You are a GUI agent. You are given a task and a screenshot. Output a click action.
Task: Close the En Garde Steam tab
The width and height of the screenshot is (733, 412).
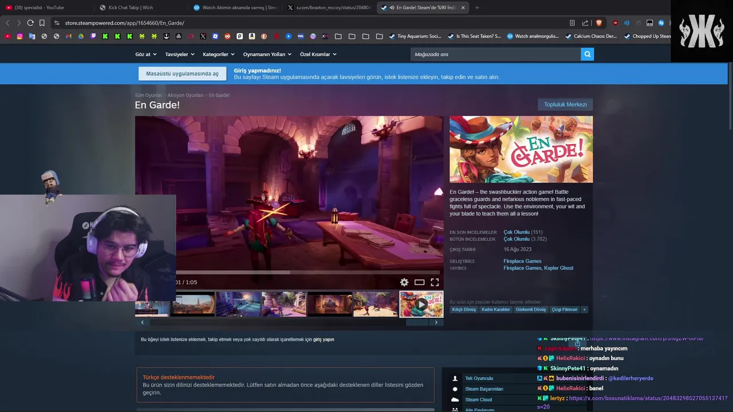pos(463,7)
